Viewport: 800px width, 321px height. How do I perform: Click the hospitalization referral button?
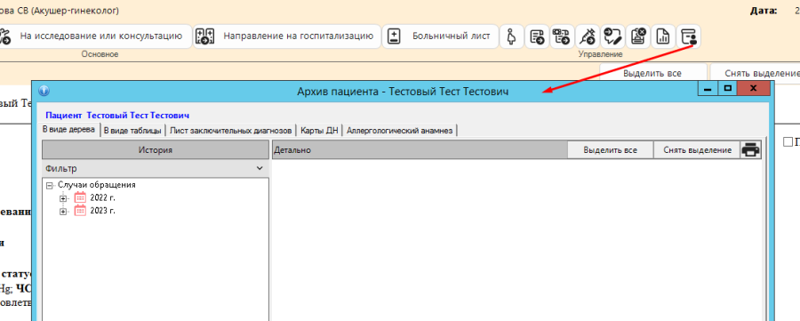click(287, 36)
